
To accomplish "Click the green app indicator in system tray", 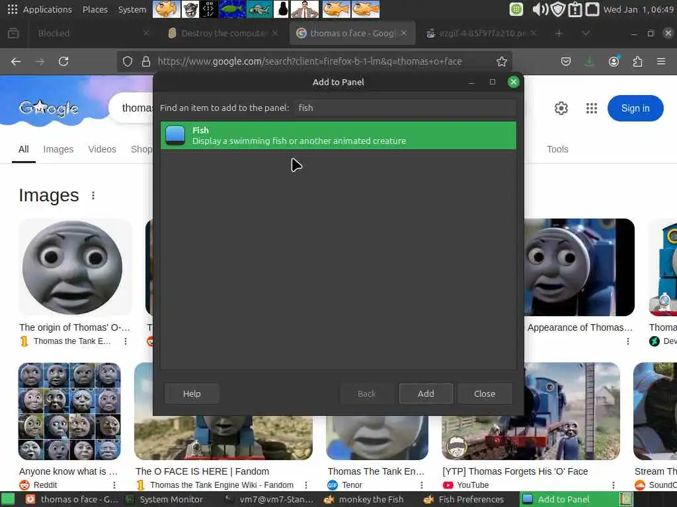I will point(516,9).
